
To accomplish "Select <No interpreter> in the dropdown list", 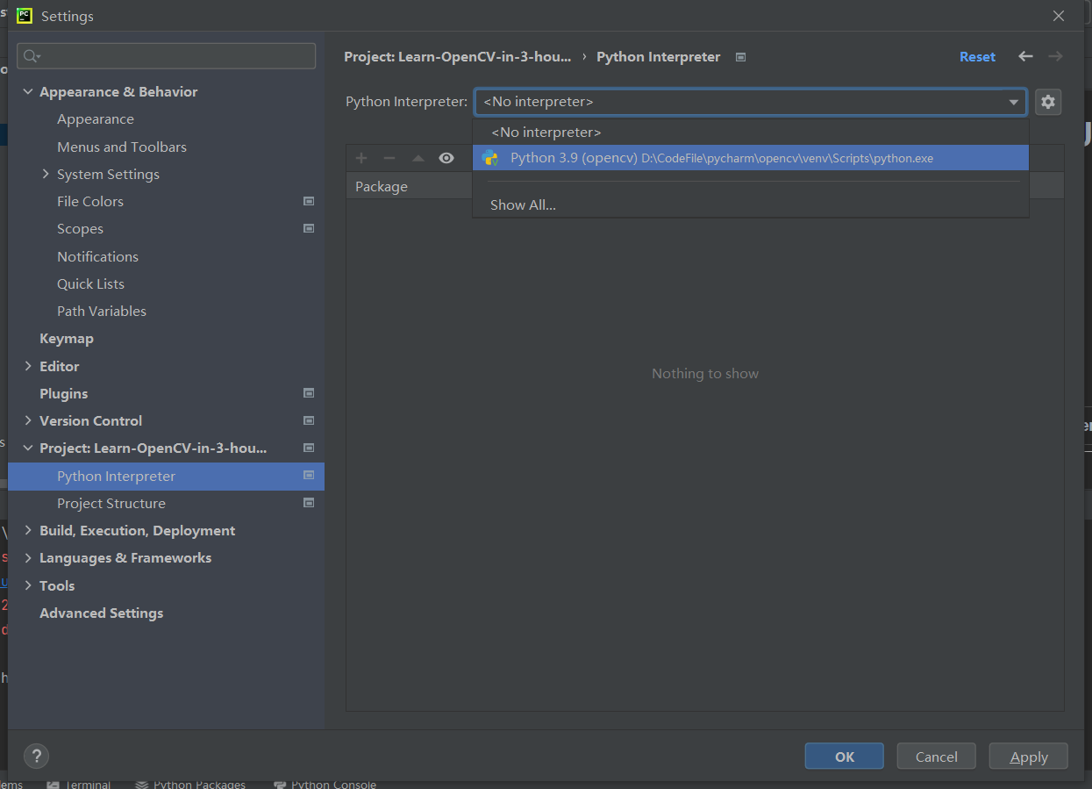I will click(x=750, y=132).
